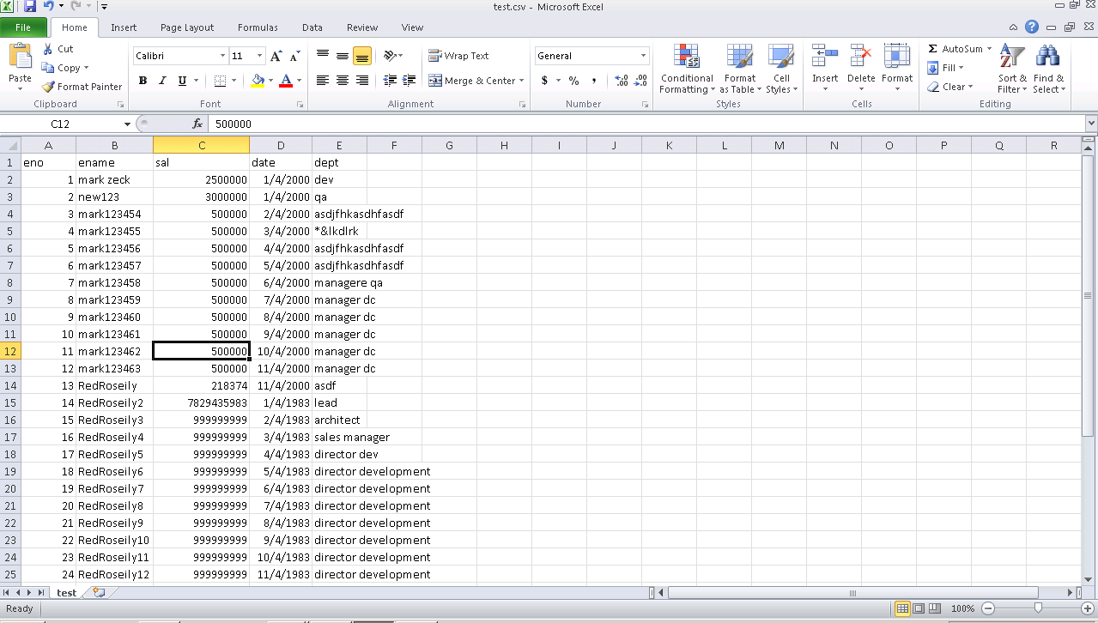Click Sort & Filter button
The width and height of the screenshot is (1098, 623).
pos(1012,69)
